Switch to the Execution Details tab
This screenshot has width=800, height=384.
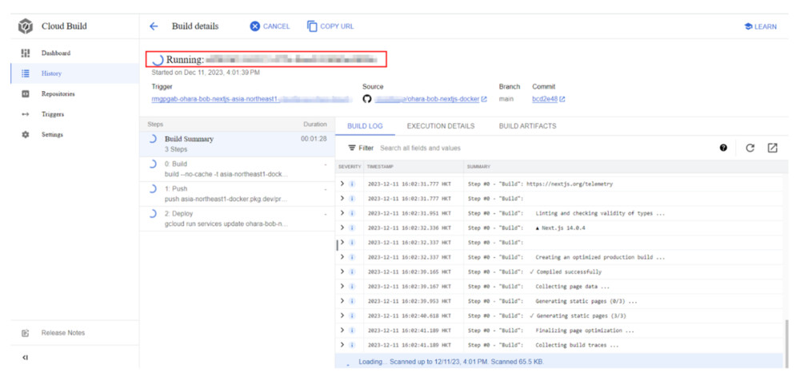coord(440,126)
